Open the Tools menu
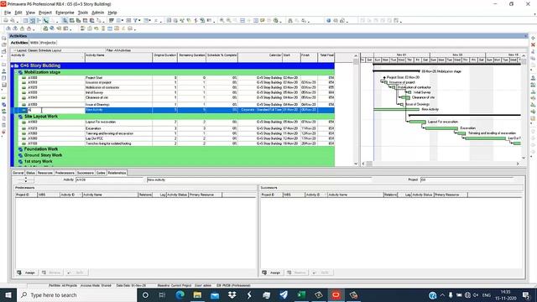The width and height of the screenshot is (537, 302). (83, 13)
